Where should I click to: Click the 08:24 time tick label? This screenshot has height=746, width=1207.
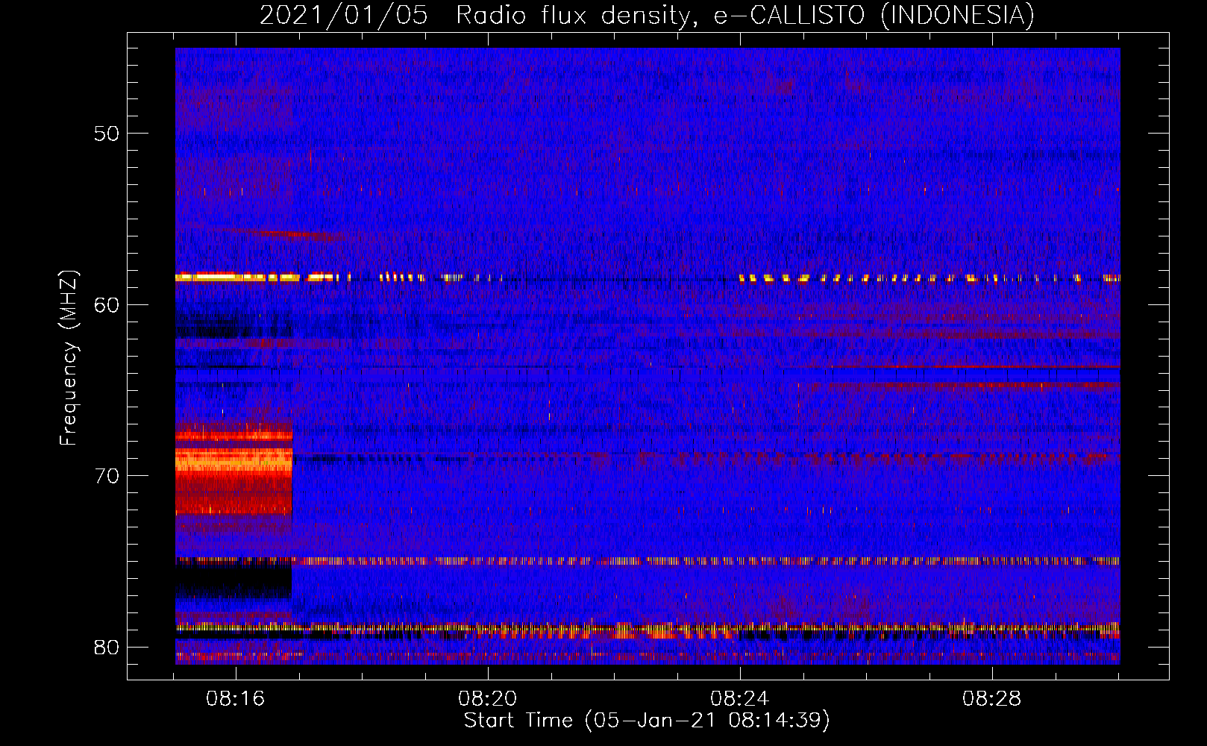[x=740, y=699]
